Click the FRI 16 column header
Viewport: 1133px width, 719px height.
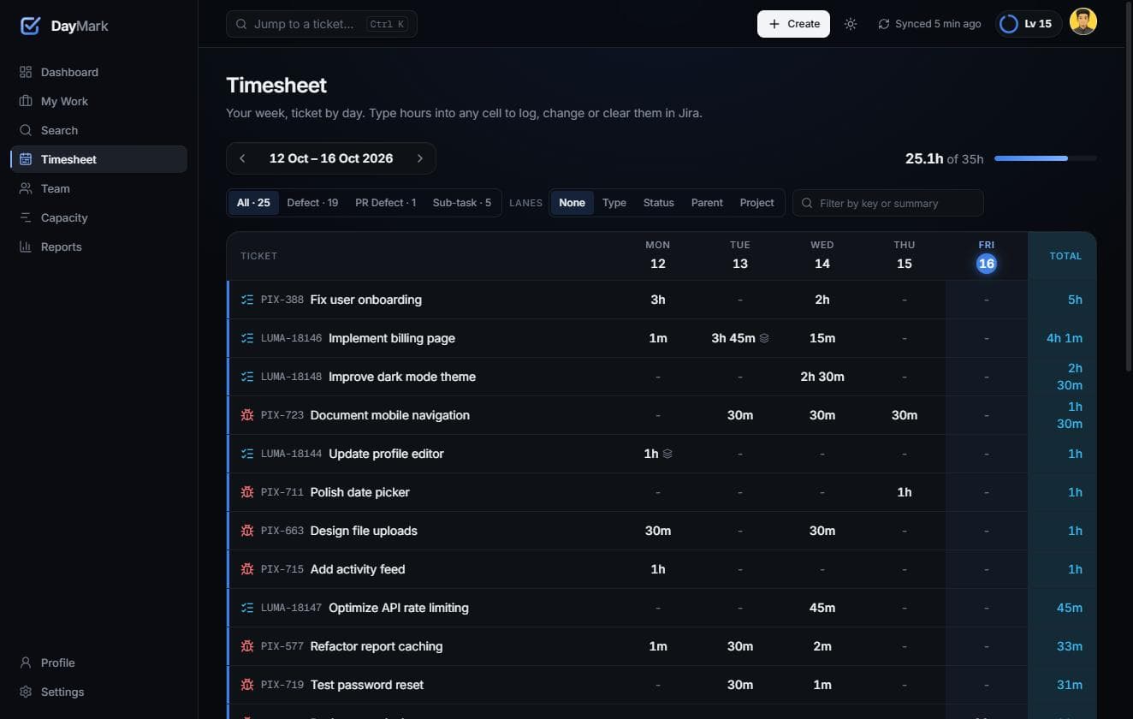click(987, 255)
